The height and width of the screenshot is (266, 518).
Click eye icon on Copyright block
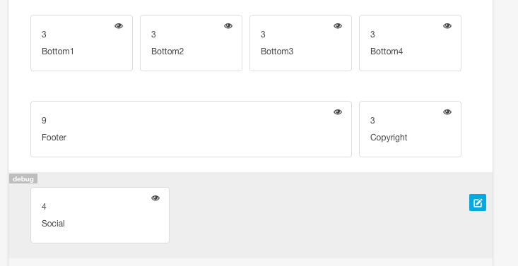tap(447, 112)
